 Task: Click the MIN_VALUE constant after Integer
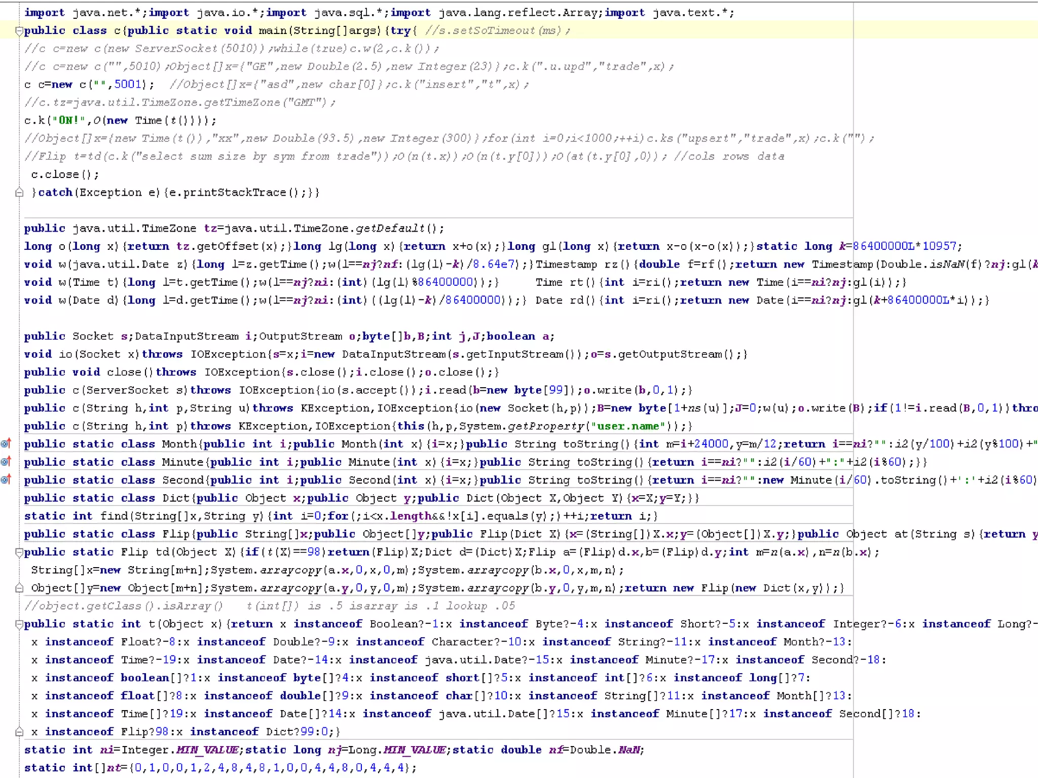[207, 750]
